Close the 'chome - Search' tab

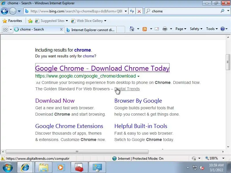(61, 29)
